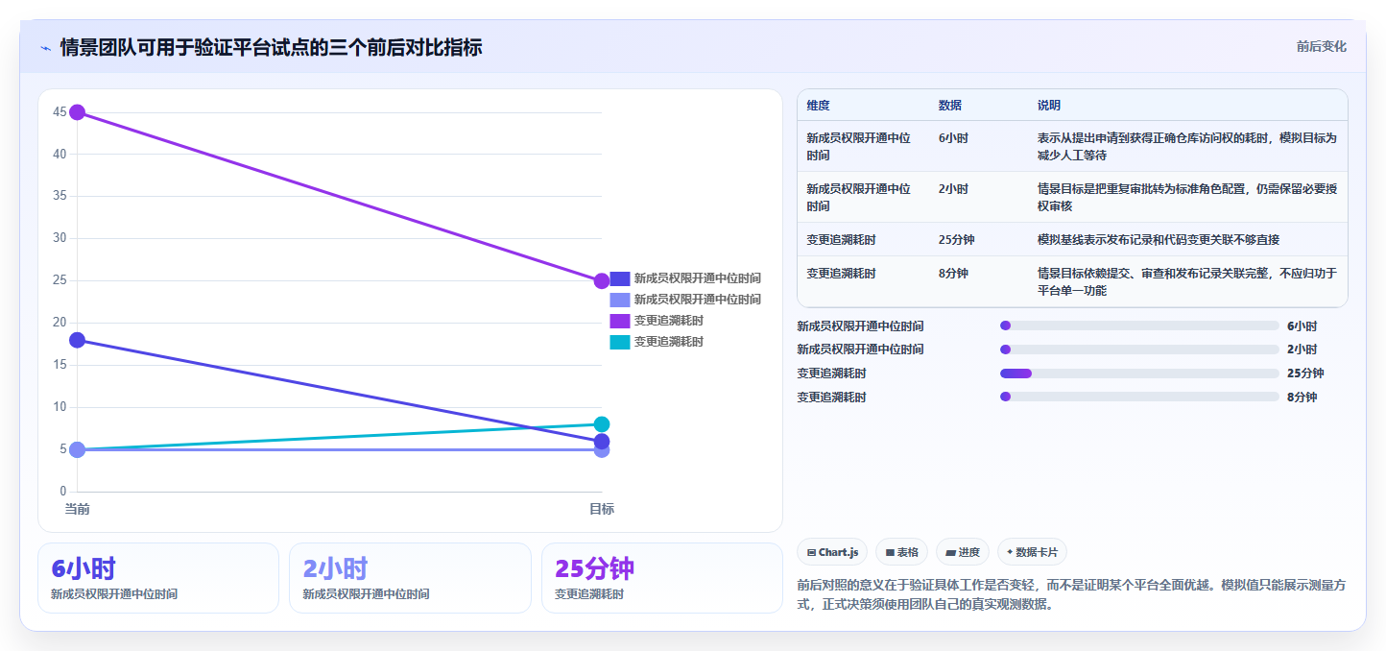Screen dimensions: 1386x651
Task: Toggle the purple 变更追溯耗时 legend label
Action: [x=669, y=321]
